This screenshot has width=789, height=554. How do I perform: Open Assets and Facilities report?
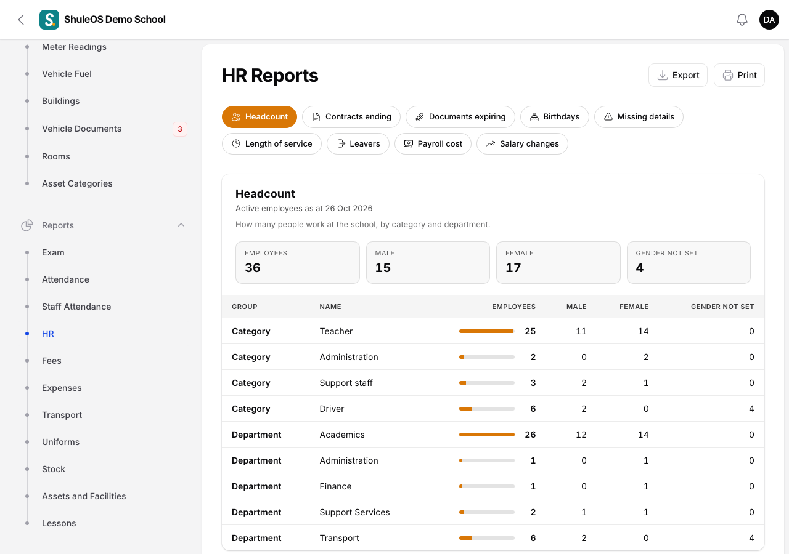pos(84,496)
